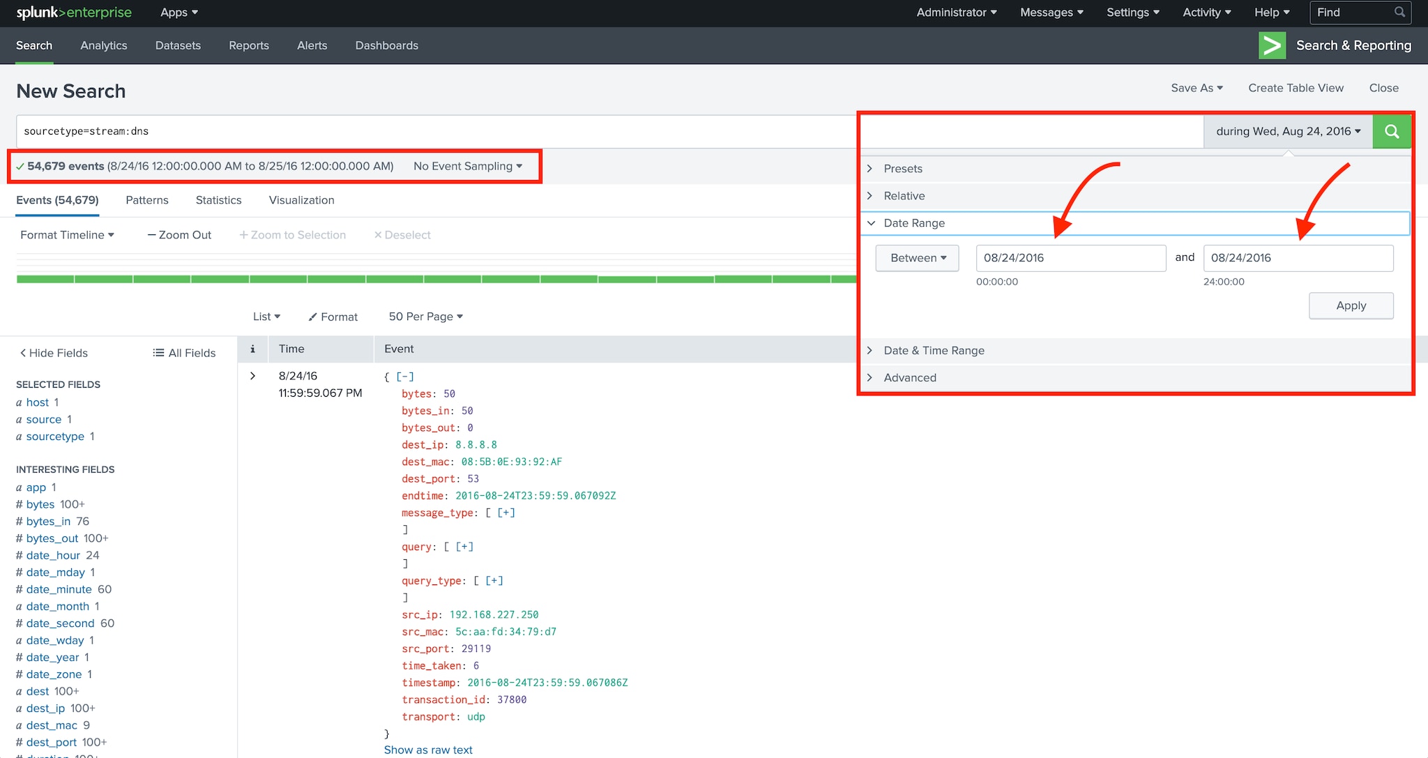This screenshot has height=758, width=1428.
Task: Click Zoom Out on timeline
Action: click(x=179, y=235)
